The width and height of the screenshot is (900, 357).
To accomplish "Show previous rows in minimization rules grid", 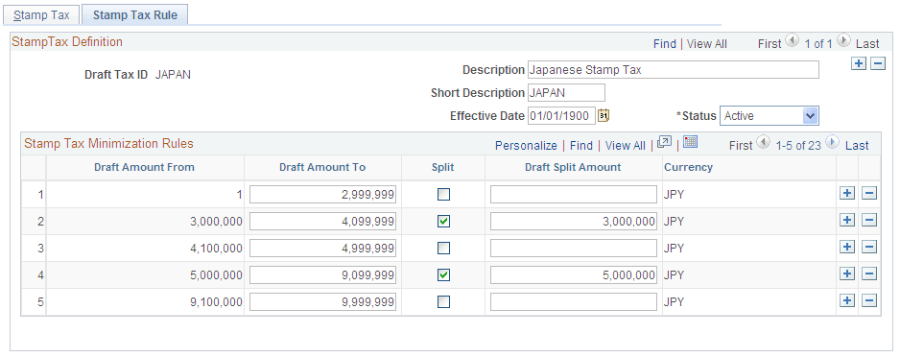I will [763, 142].
